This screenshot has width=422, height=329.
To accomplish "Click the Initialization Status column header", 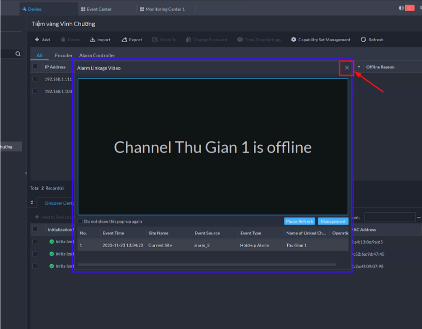I will [60, 229].
